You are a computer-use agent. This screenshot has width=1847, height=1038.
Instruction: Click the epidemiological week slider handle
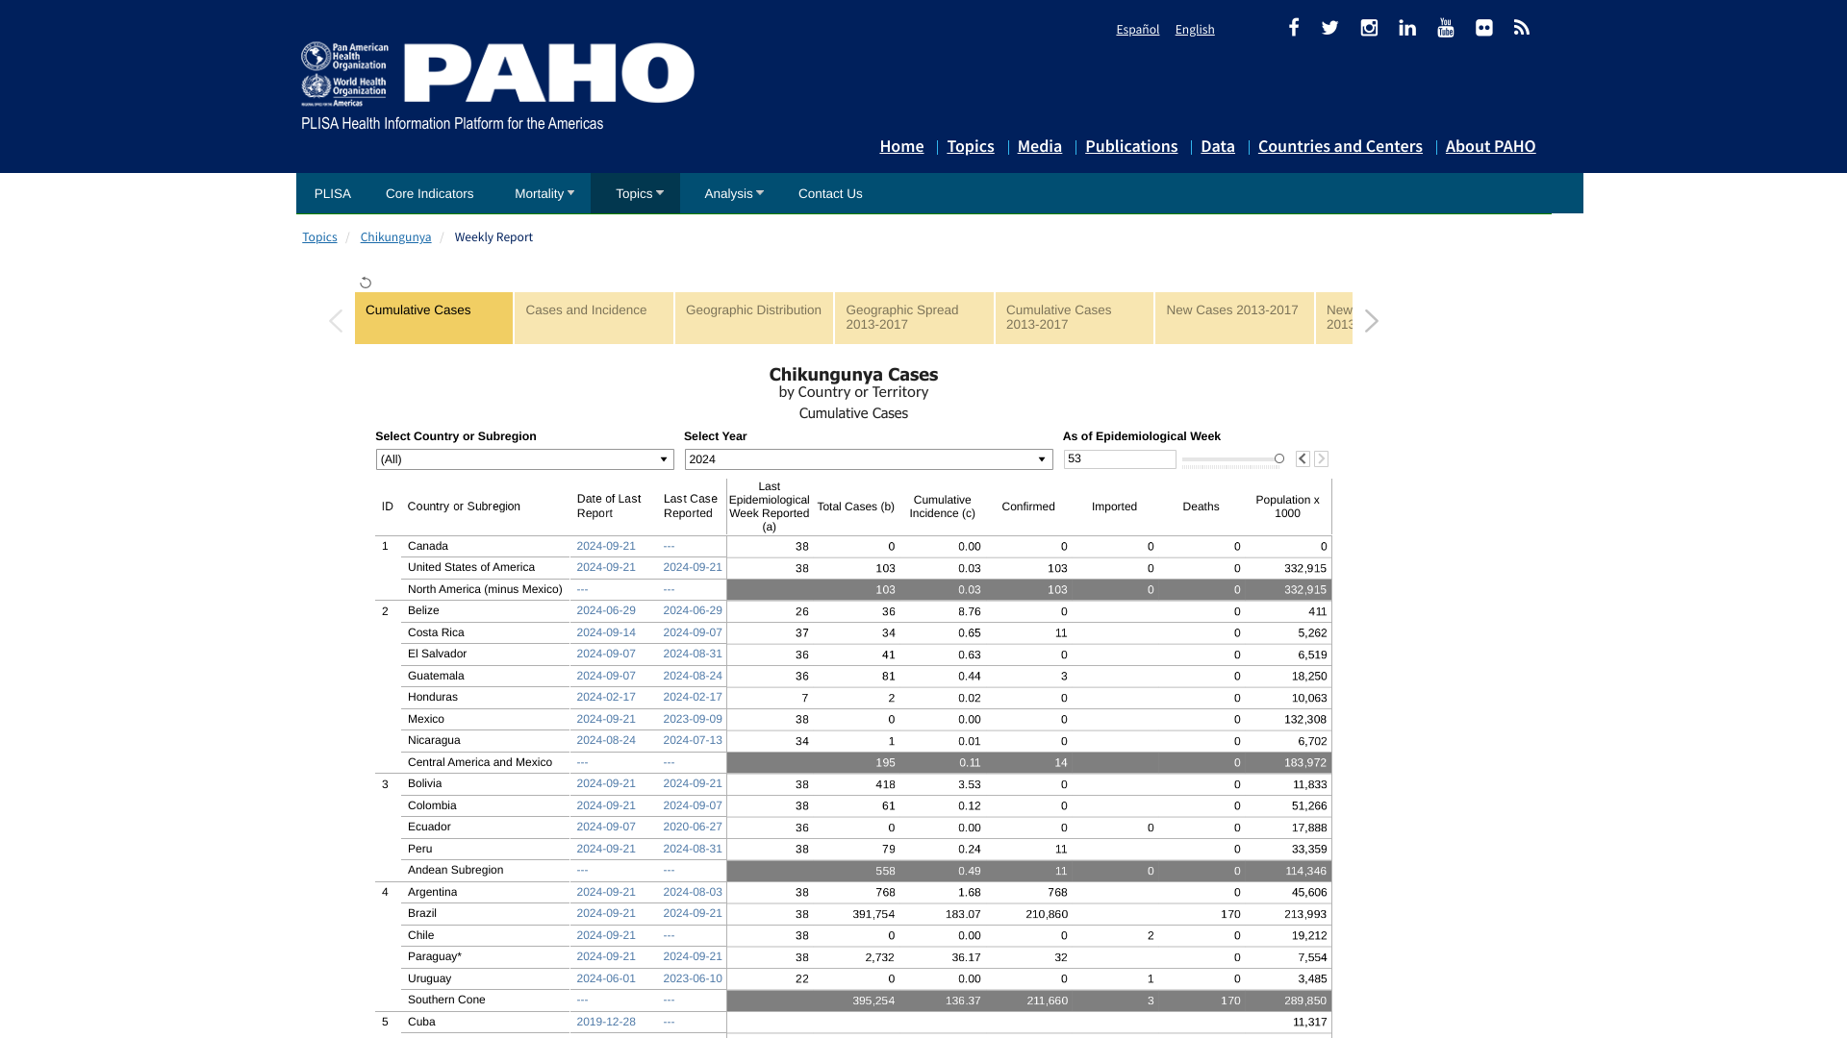point(1279,458)
